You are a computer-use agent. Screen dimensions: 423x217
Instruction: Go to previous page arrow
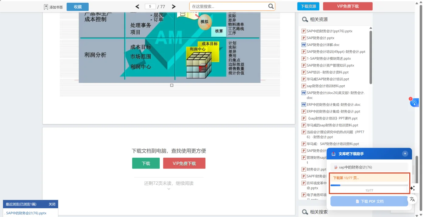(x=137, y=7)
